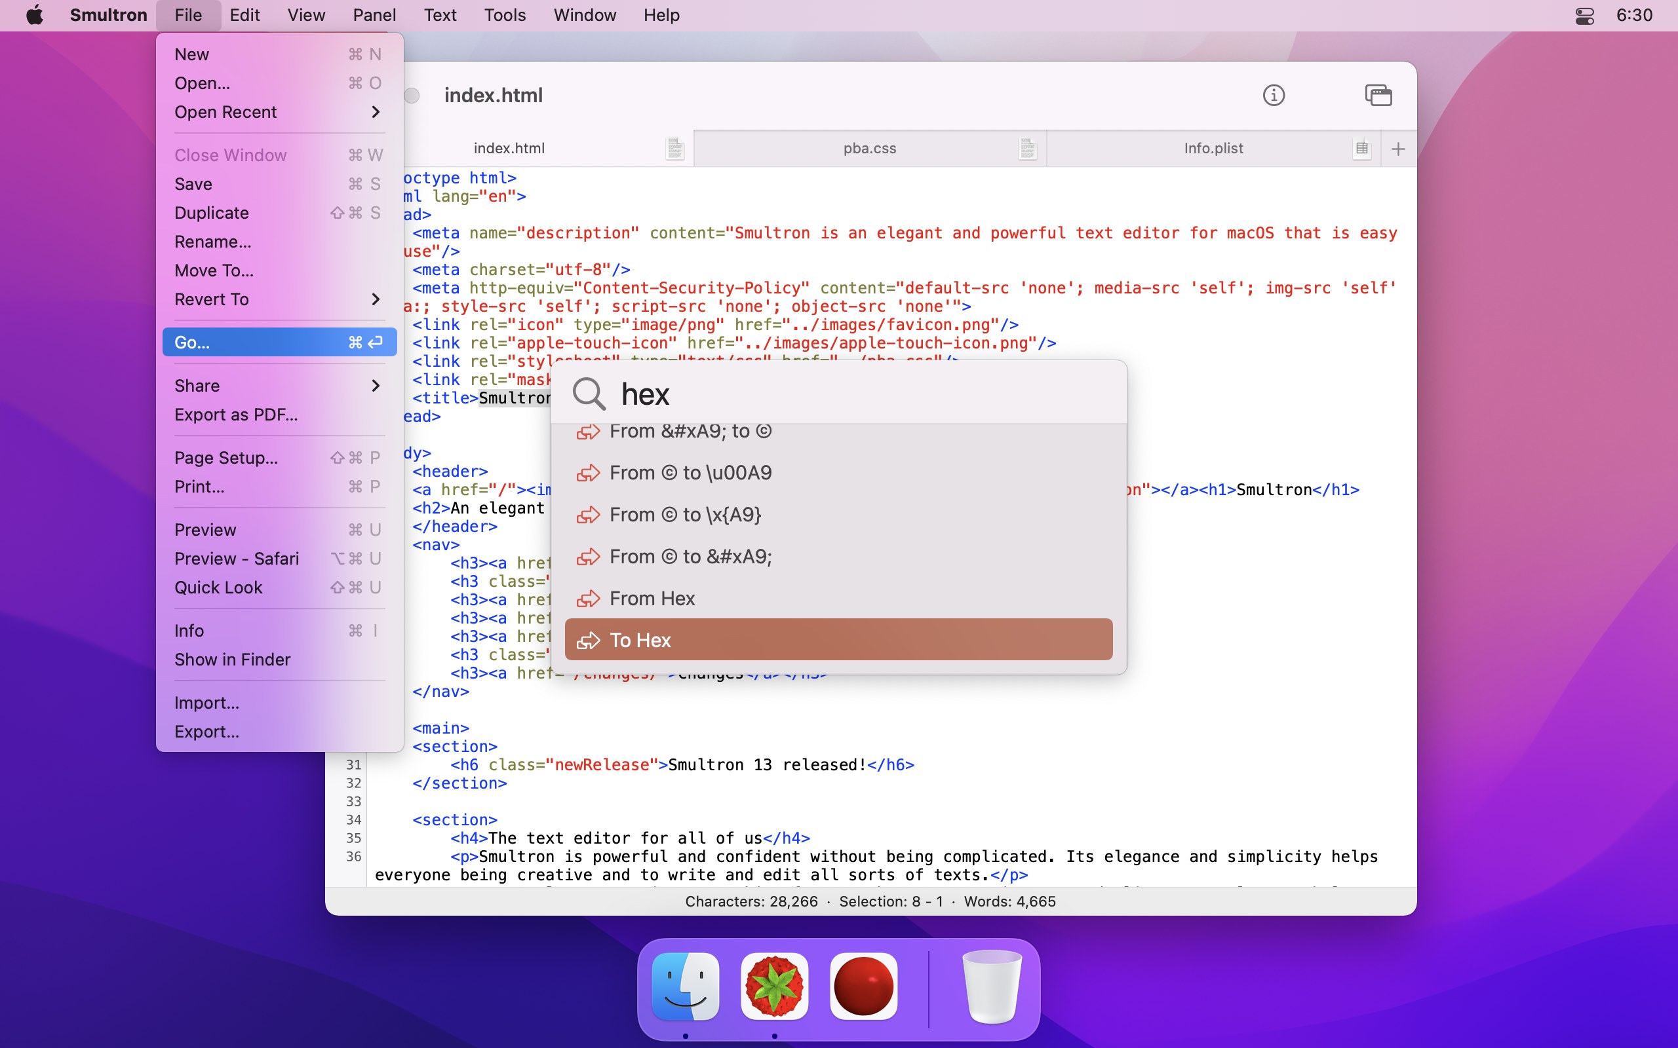Click 'From © to \x{A9}' option
This screenshot has height=1048, width=1678.
[x=840, y=513]
